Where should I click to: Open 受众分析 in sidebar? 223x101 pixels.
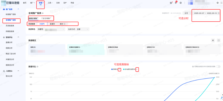coord(9,76)
